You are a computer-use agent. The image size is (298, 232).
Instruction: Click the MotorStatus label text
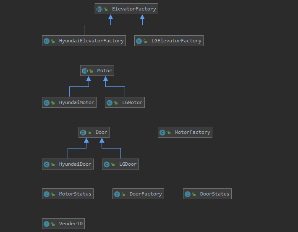pos(75,194)
